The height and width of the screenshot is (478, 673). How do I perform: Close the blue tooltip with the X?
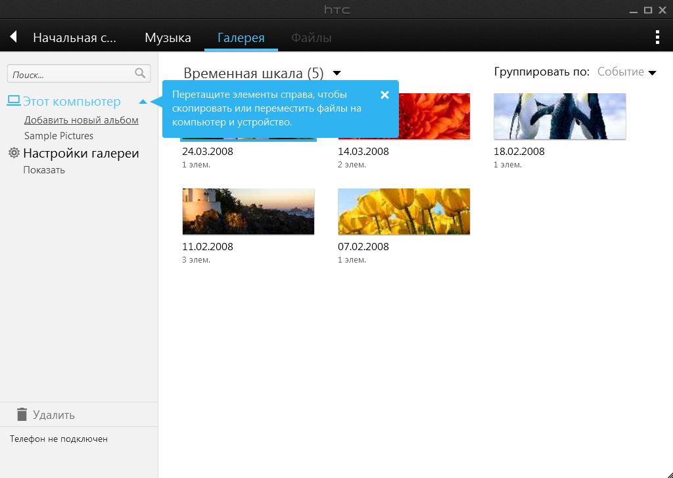coord(384,95)
